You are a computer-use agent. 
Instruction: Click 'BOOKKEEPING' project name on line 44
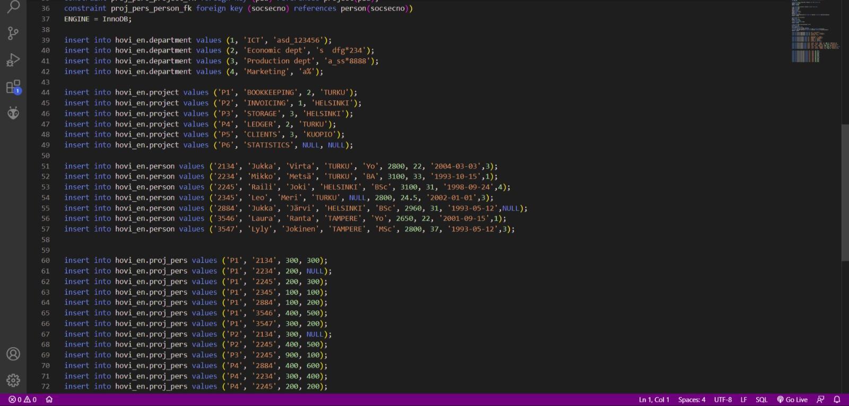point(271,92)
